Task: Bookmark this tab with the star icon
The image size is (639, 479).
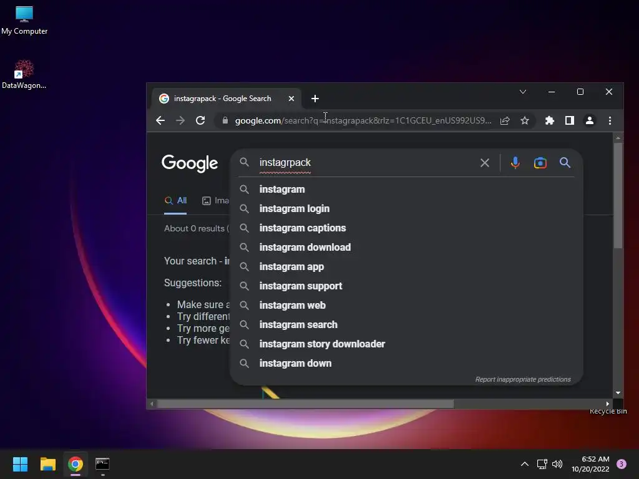Action: pos(525,120)
